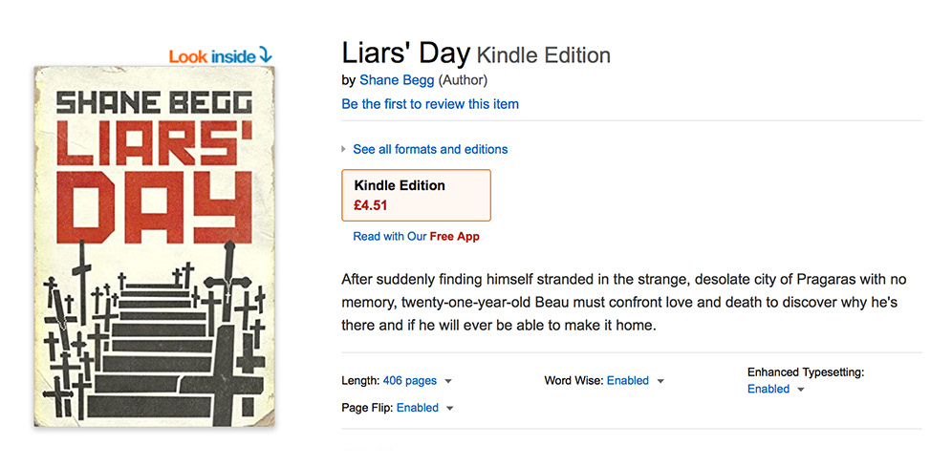The image size is (952, 467).
Task: Click the "Liars' Day" product title heading
Action: [x=405, y=53]
